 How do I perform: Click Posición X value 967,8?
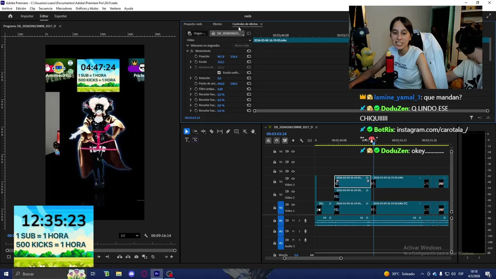pos(220,57)
